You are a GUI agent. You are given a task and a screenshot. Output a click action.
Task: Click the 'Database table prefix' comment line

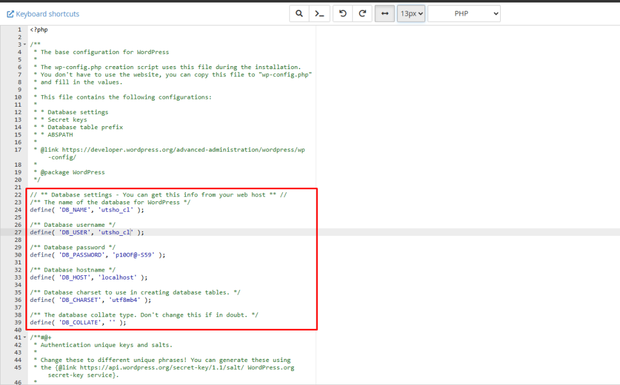click(x=78, y=127)
